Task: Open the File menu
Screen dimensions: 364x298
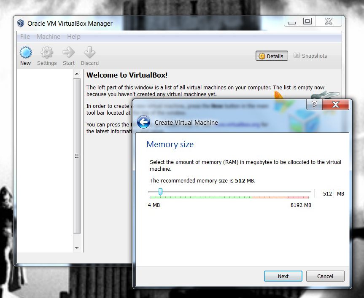Action: click(25, 37)
